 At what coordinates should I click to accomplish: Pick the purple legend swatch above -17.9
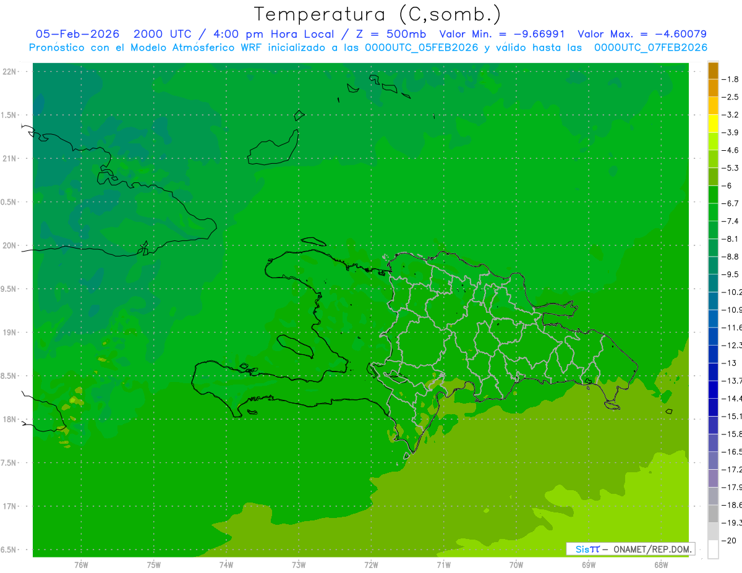pos(713,478)
